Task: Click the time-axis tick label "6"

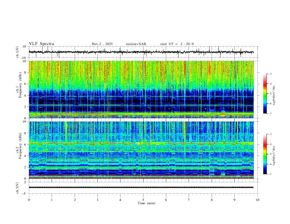Action: [x=166, y=200]
